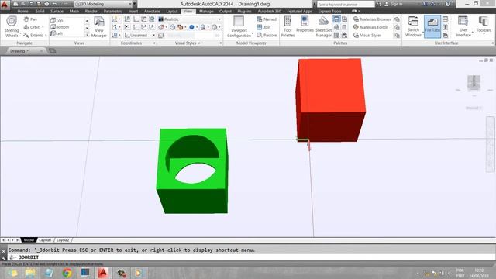The height and width of the screenshot is (279, 496).
Task: Click the new drawing tab icon beside Drawing1
Action: (x=53, y=50)
